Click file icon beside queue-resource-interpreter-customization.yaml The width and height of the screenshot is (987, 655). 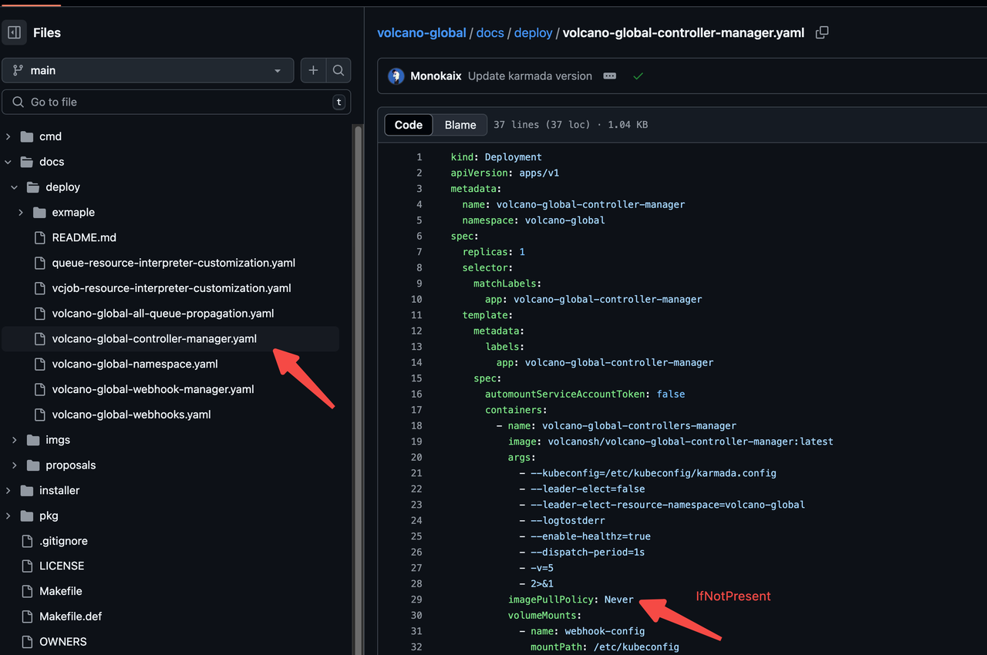39,263
